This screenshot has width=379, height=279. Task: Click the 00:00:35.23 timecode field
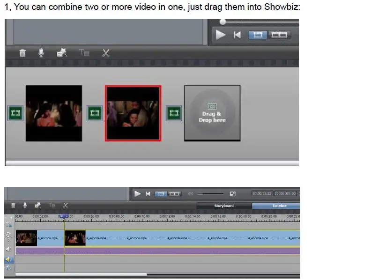(262, 193)
